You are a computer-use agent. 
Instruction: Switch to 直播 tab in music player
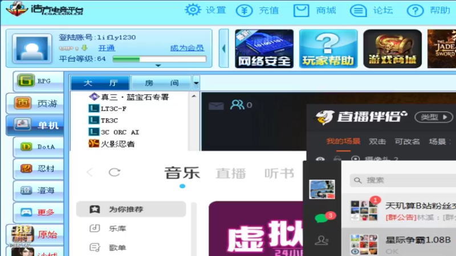coord(231,174)
